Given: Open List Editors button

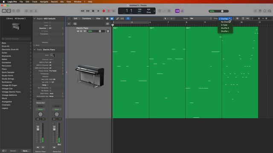Looking at the screenshot, I should [255, 11].
